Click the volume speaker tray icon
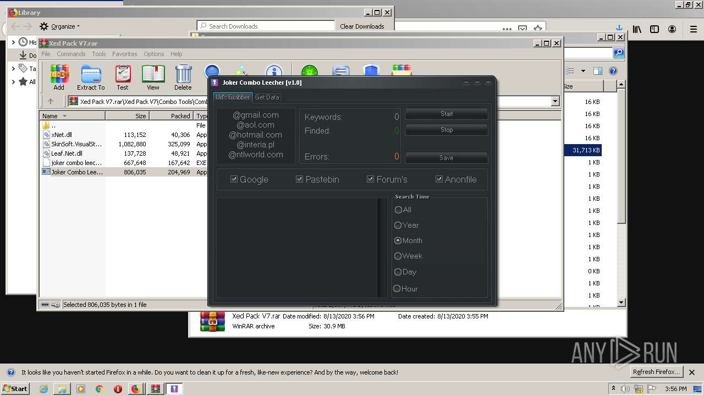This screenshot has height=396, width=704. point(626,389)
